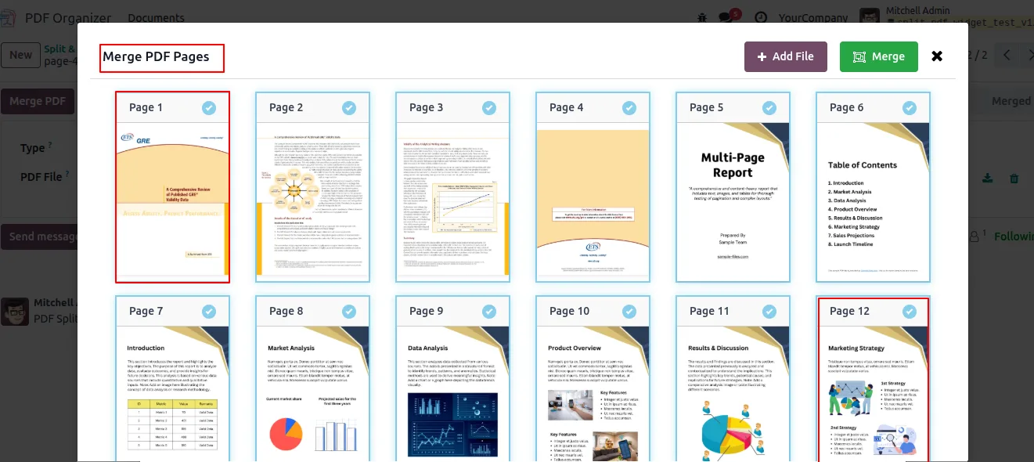Click the Type field help question mark
This screenshot has height=462, width=1034.
point(50,145)
